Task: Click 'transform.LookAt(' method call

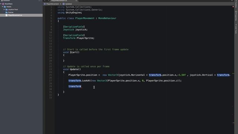Action: 80,81
